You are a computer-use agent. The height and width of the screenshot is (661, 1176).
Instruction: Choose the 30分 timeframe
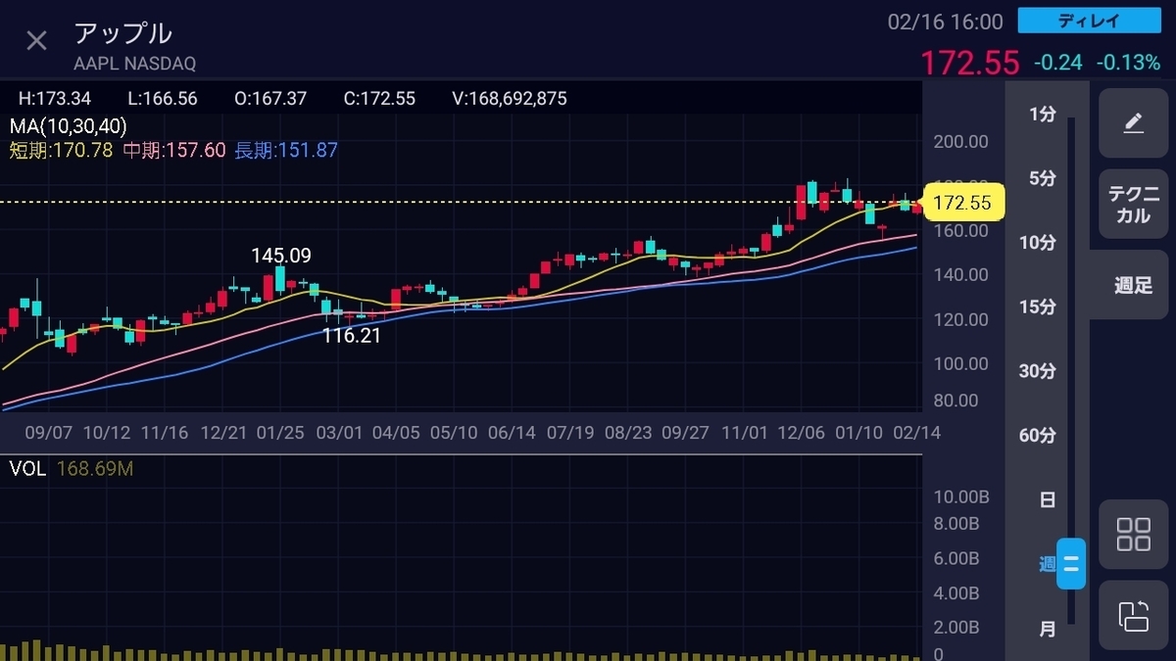[x=1038, y=371]
